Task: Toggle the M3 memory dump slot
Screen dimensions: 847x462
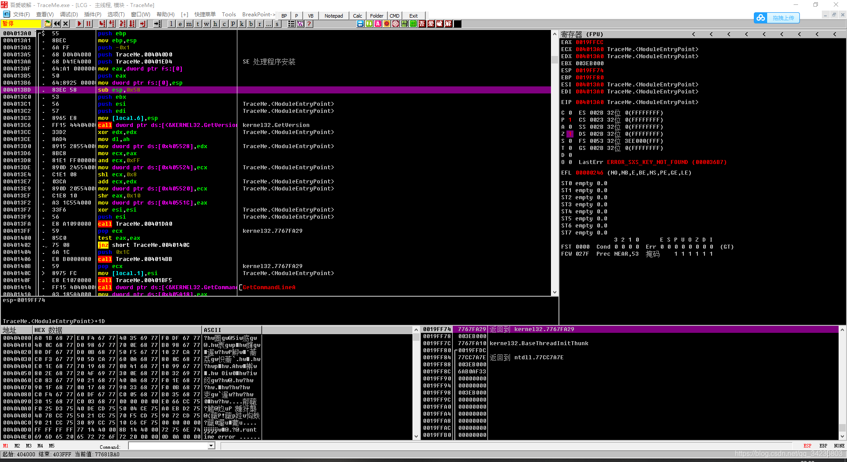Action: [29, 446]
